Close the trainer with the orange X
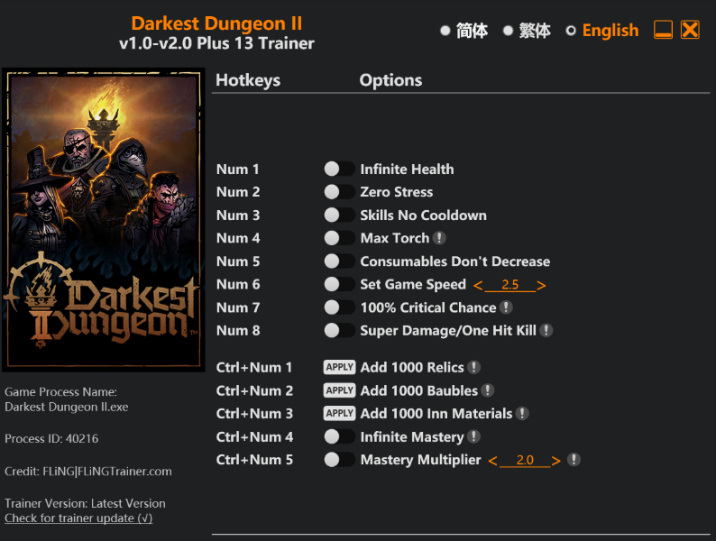Screen dimensions: 716x541 [x=690, y=30]
